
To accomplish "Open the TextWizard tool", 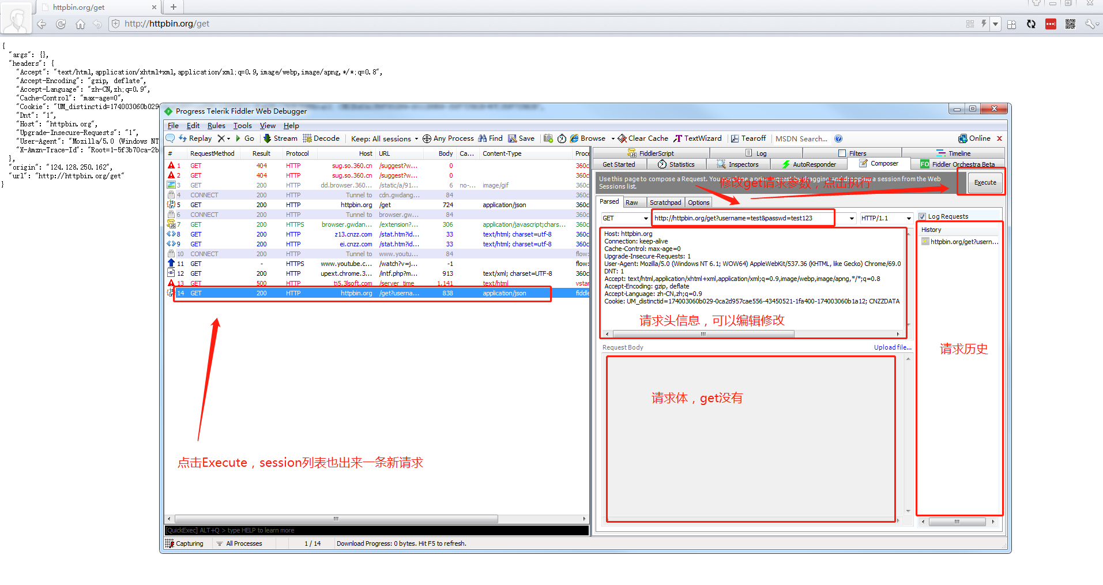I will click(x=697, y=138).
